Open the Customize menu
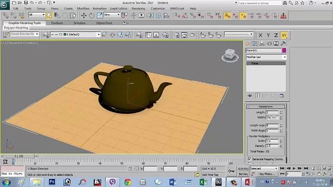333x187 pixels. point(158,8)
